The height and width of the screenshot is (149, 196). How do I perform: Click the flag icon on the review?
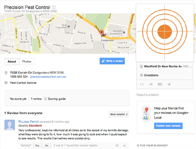click(x=117, y=145)
